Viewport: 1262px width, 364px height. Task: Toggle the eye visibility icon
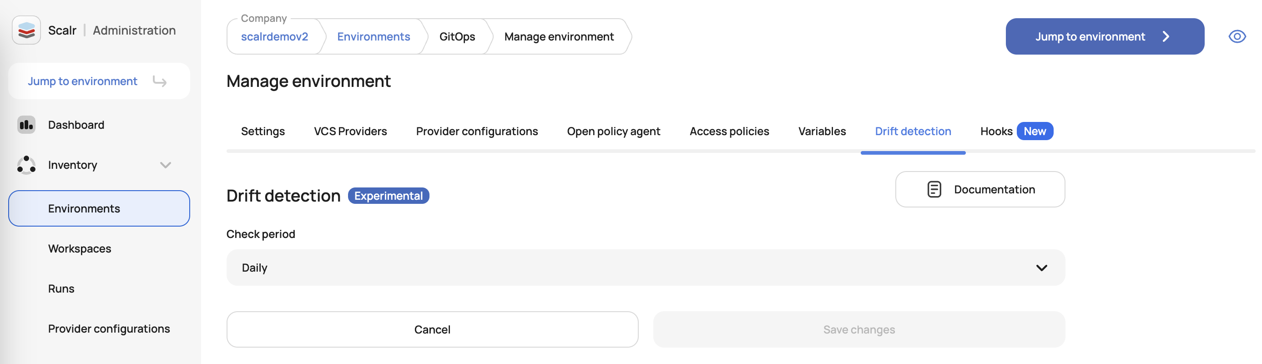pyautogui.click(x=1237, y=37)
